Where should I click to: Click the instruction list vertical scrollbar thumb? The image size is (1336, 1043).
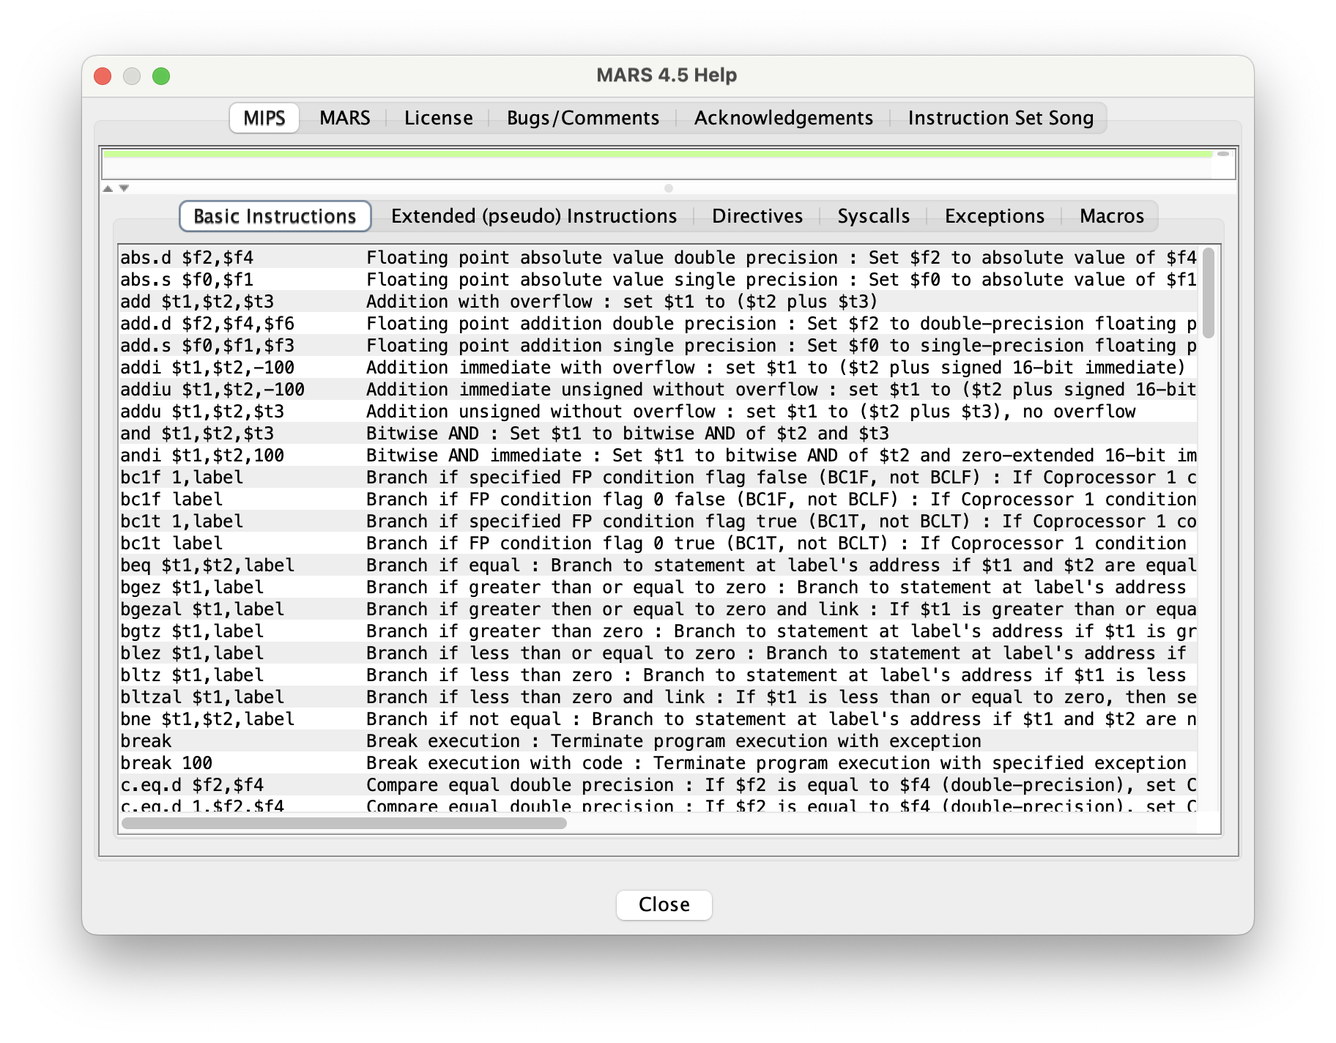click(x=1209, y=293)
